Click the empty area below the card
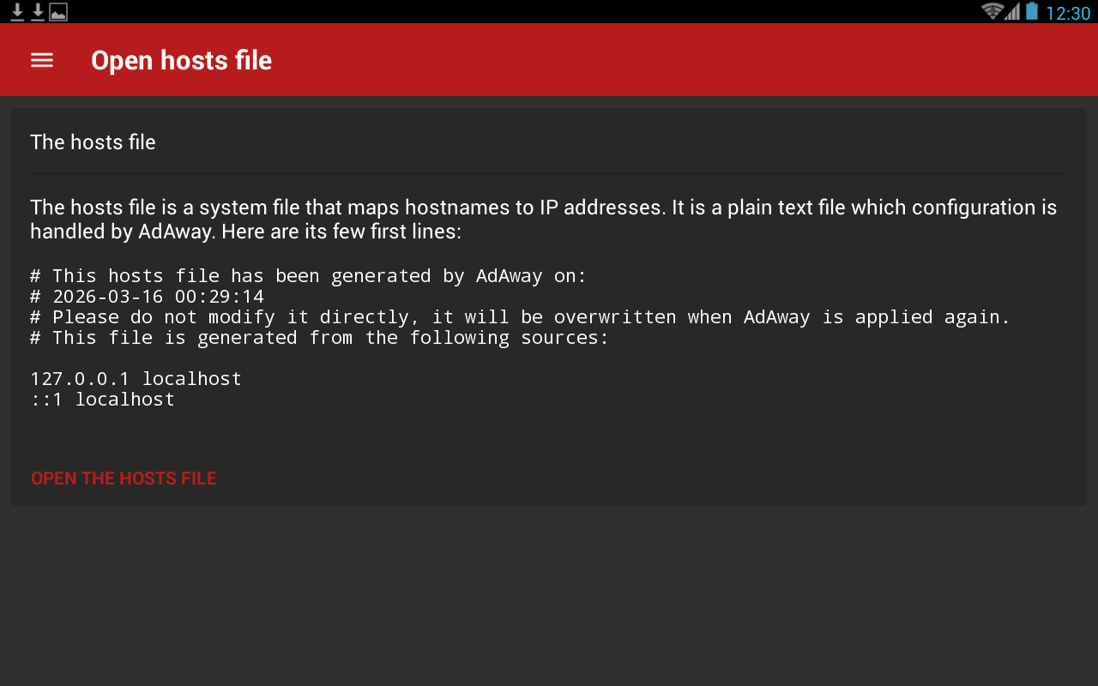 pos(549,600)
